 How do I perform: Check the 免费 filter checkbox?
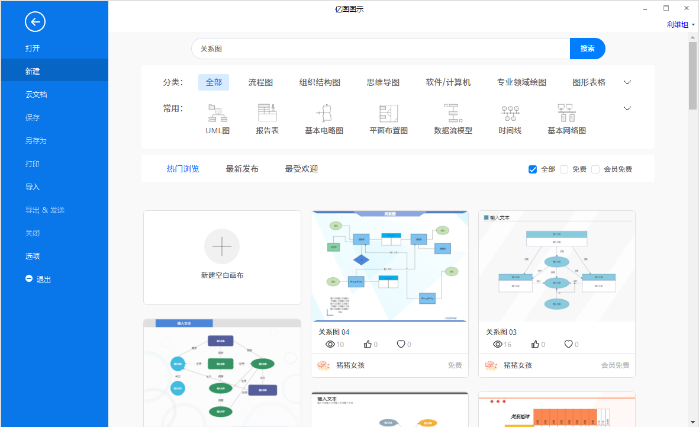(564, 169)
